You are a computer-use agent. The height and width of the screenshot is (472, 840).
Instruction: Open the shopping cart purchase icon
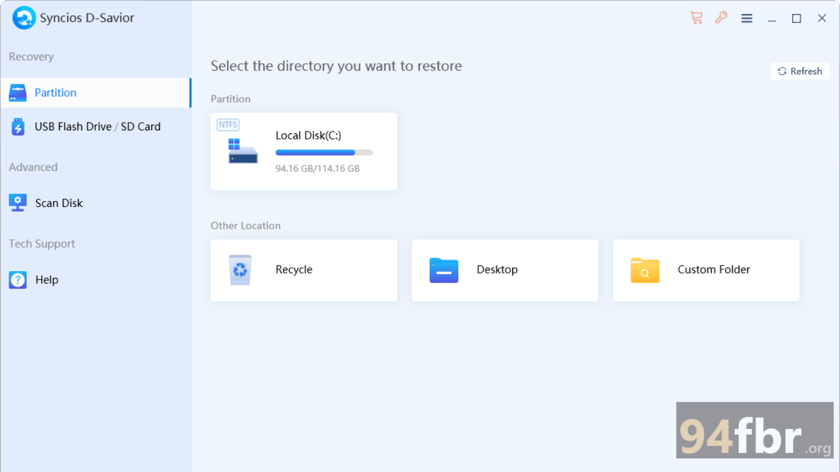click(x=696, y=18)
